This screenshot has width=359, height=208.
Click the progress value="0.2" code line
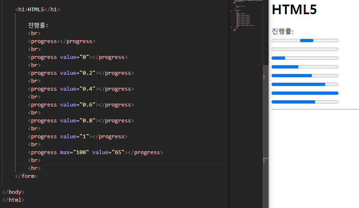pos(81,73)
